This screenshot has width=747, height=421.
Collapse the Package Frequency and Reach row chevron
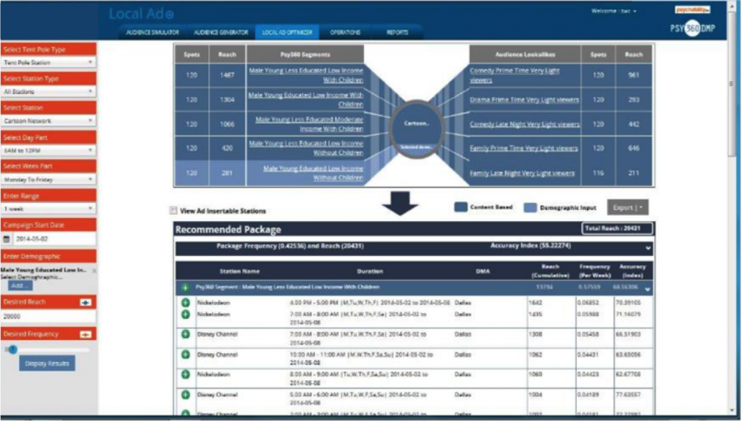point(648,248)
